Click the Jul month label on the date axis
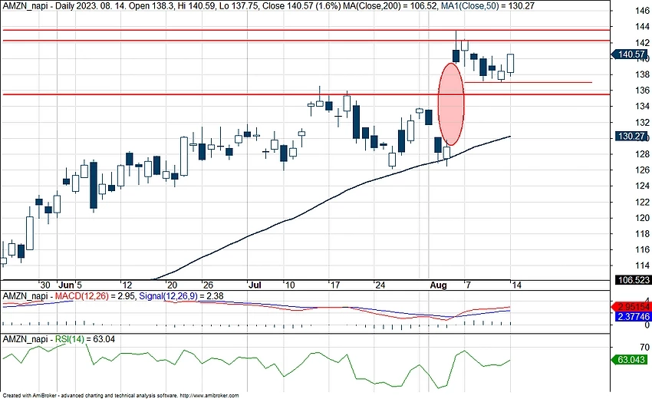 [255, 285]
